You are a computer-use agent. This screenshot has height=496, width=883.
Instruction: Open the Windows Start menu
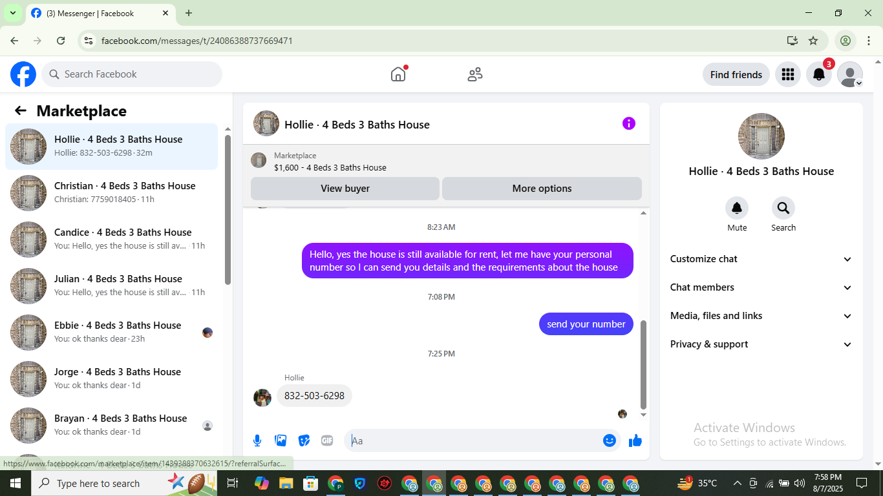click(15, 483)
